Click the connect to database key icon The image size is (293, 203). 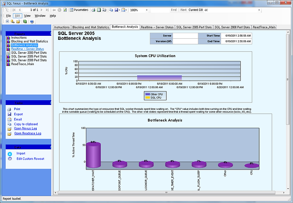pos(13,22)
